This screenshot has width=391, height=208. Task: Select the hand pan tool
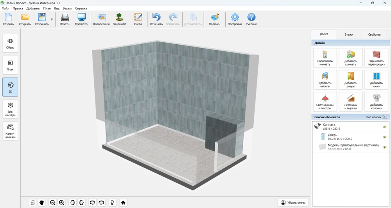pyautogui.click(x=42, y=203)
